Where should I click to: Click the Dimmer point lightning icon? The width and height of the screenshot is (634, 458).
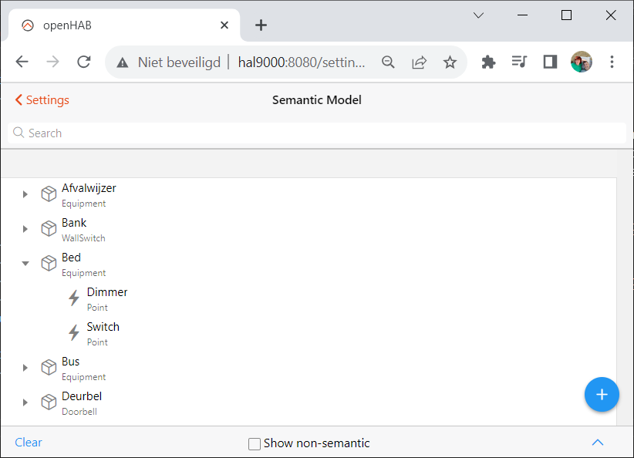coord(74,298)
